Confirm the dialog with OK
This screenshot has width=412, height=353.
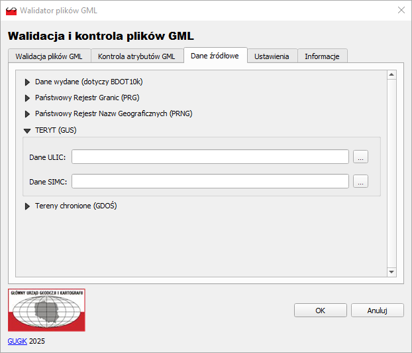320,310
